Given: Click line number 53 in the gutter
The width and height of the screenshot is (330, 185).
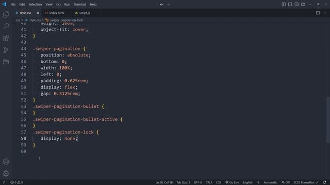Looking at the screenshot, I should (23, 106).
